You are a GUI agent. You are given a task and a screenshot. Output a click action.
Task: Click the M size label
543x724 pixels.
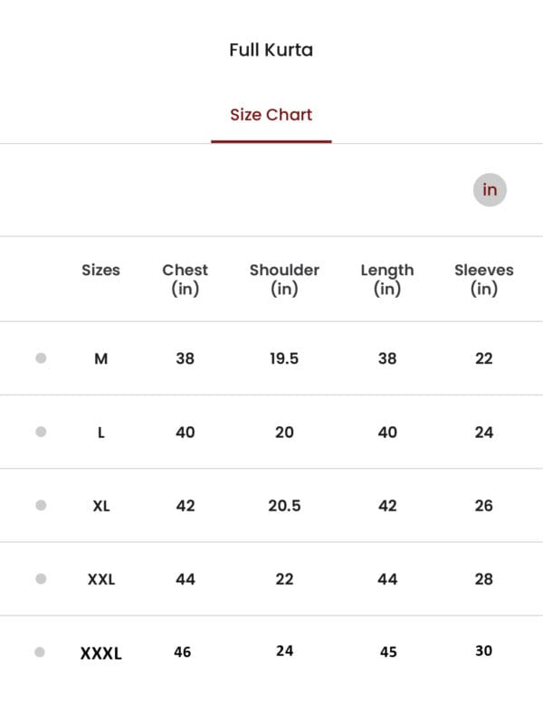click(101, 358)
